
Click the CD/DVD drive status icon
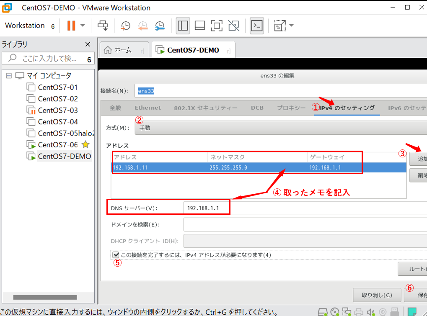(335, 312)
